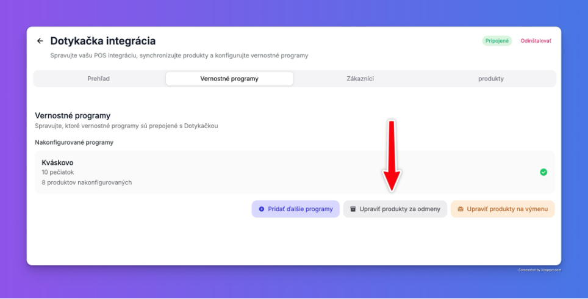This screenshot has height=299, width=588.
Task: Select the Vernostné programy tab
Action: pos(229,79)
